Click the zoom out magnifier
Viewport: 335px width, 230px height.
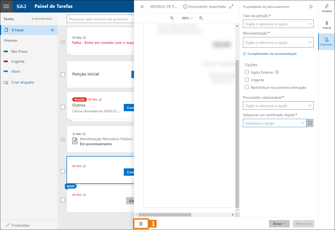[x=172, y=18]
